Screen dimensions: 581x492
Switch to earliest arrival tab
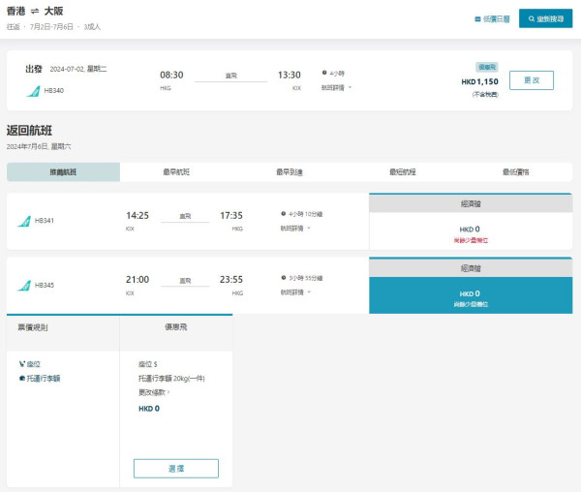tap(290, 171)
